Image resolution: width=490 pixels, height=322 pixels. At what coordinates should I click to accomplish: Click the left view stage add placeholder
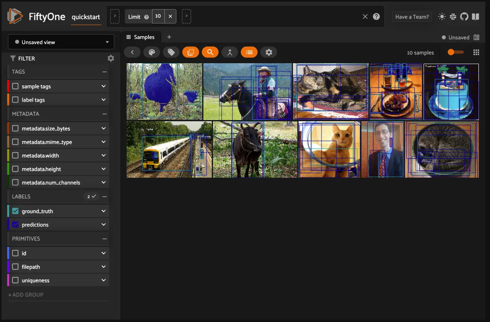tap(115, 16)
